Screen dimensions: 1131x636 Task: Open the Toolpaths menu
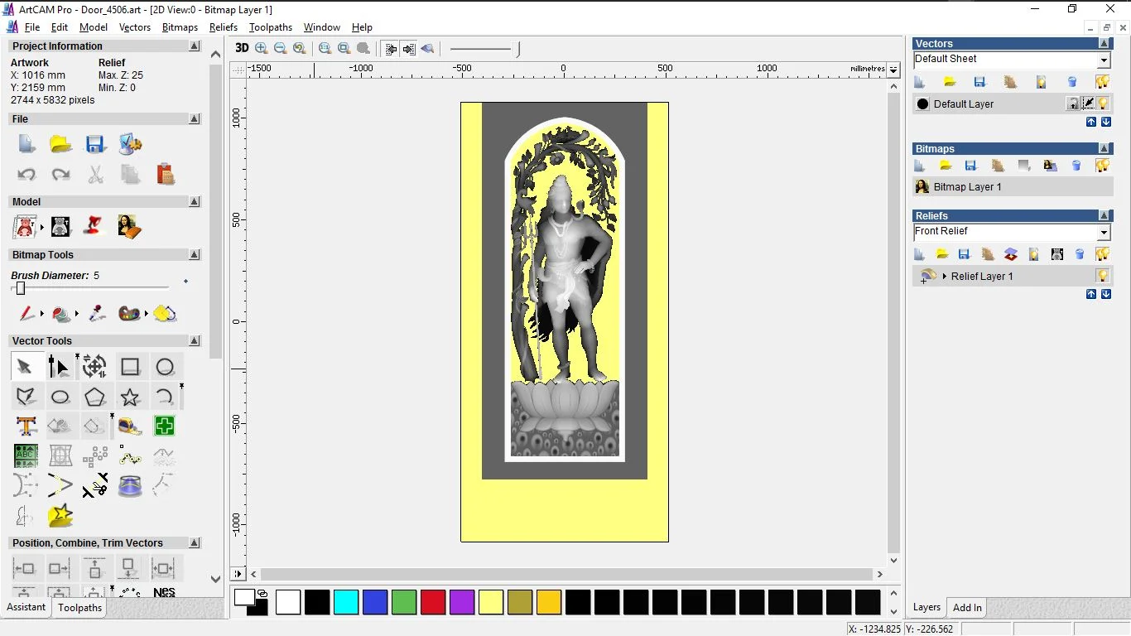pyautogui.click(x=271, y=27)
